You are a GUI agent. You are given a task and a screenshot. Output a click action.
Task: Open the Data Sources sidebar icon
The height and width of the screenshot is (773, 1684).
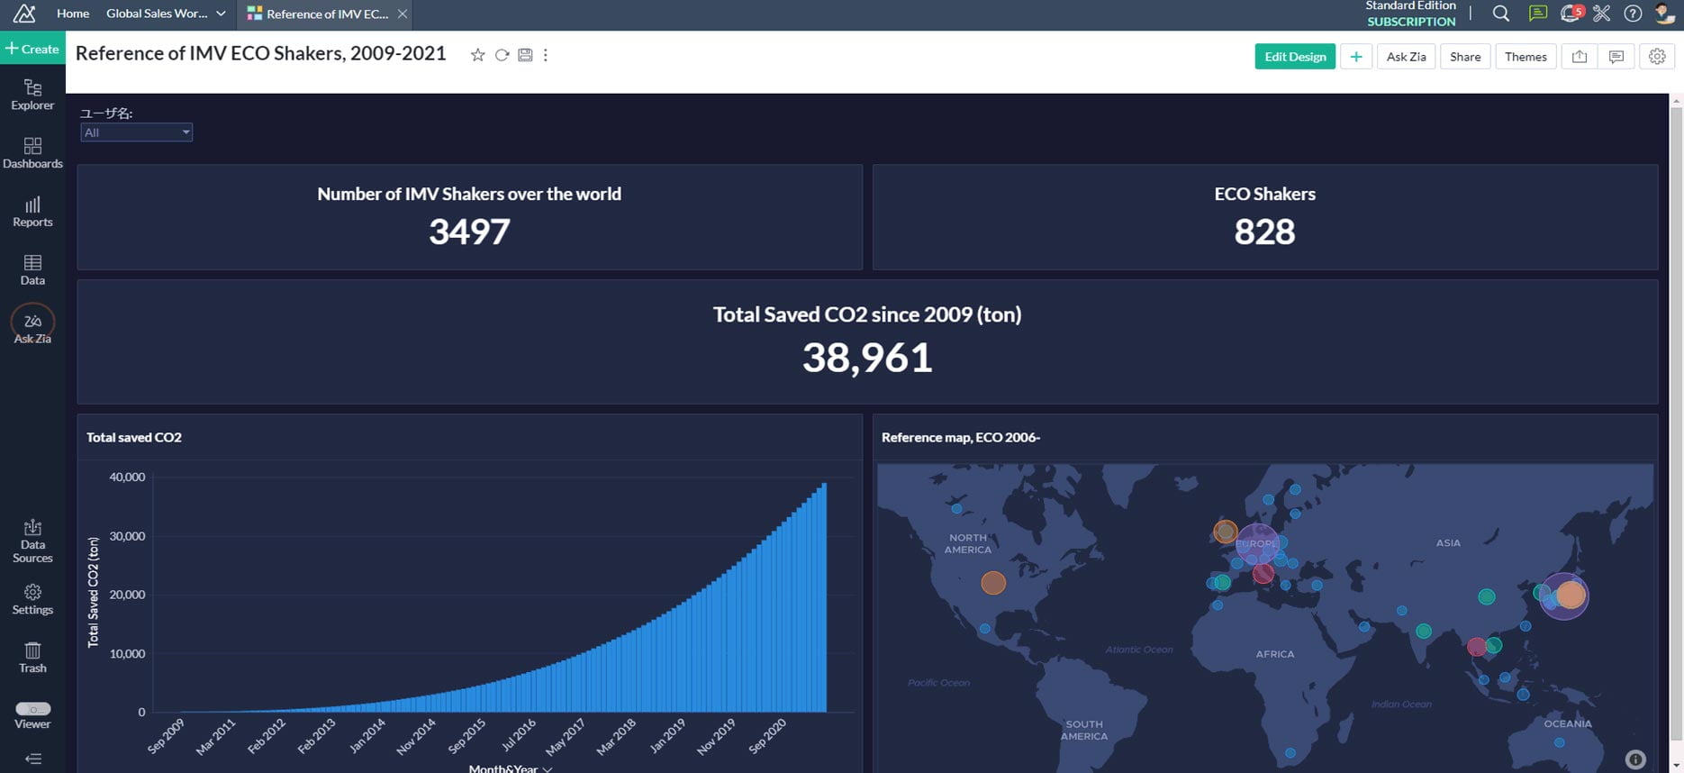pyautogui.click(x=32, y=541)
